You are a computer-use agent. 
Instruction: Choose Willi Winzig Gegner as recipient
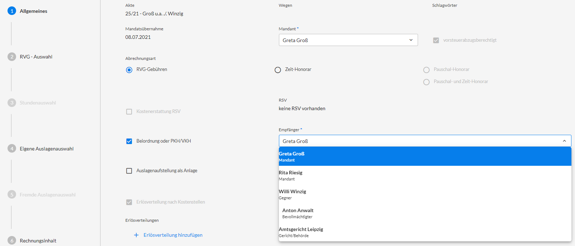(x=425, y=194)
